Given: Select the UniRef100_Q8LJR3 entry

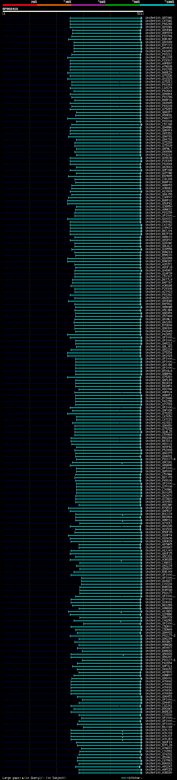Looking at the screenshot, I should 158,346.
